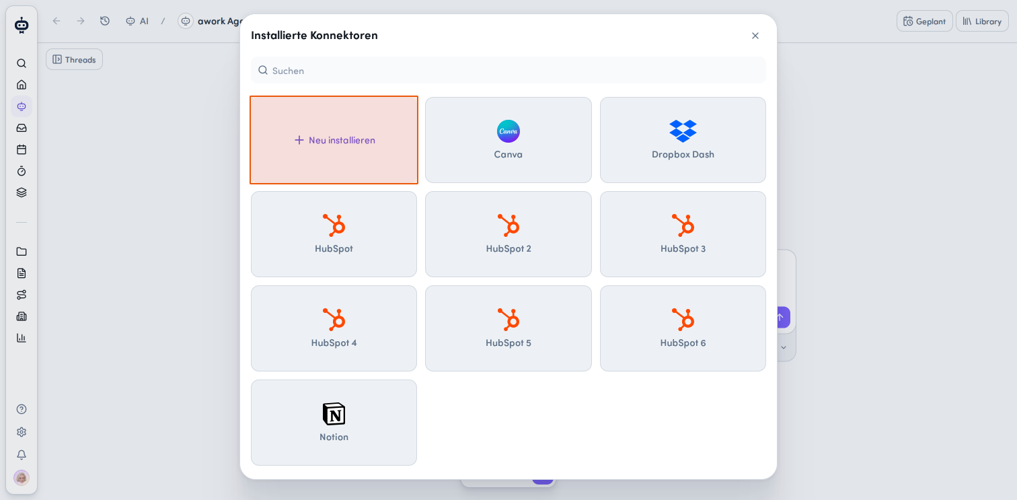Open the bar chart reports icon
The height and width of the screenshot is (500, 1017).
click(x=22, y=338)
